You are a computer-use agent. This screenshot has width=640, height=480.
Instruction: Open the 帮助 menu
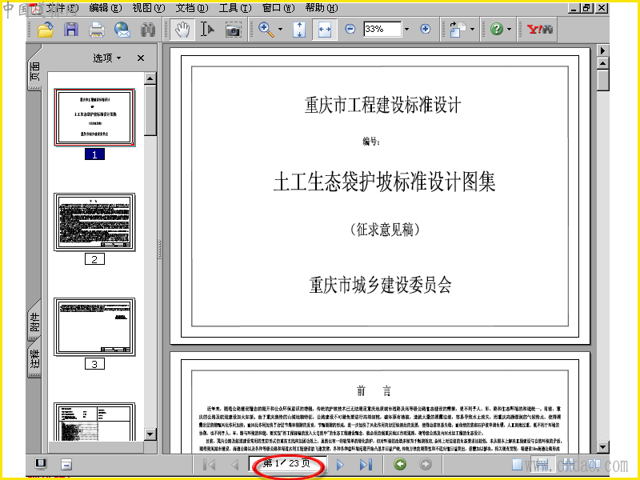pyautogui.click(x=322, y=8)
